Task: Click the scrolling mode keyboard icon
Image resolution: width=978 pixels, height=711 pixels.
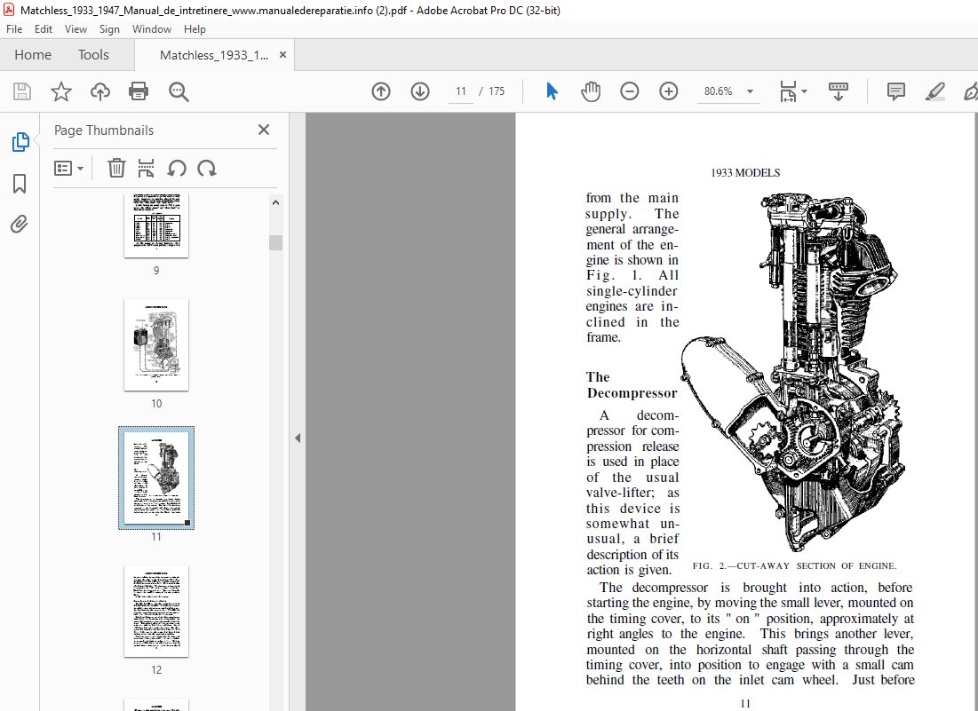Action: (839, 91)
